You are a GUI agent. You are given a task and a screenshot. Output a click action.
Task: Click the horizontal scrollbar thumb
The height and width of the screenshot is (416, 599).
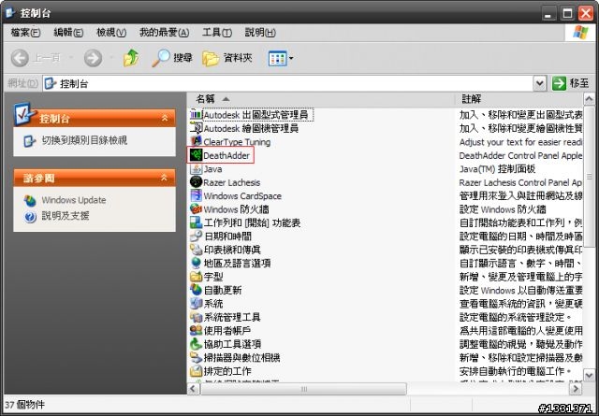303,389
